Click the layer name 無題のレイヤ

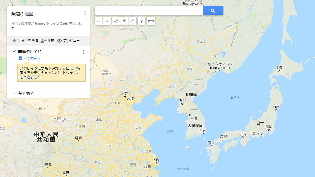[x=30, y=52]
